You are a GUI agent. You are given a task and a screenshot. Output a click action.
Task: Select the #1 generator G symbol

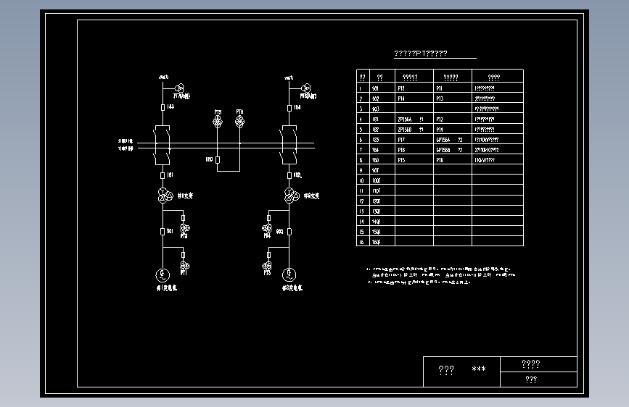(163, 274)
